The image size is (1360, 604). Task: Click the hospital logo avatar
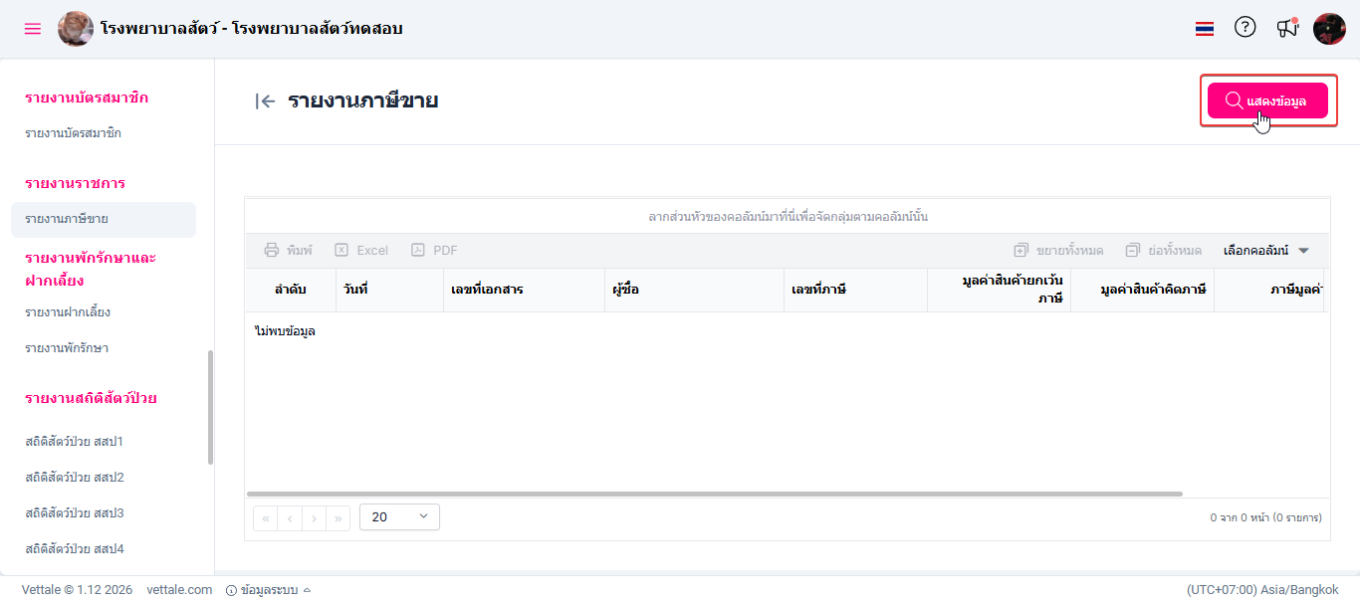76,29
